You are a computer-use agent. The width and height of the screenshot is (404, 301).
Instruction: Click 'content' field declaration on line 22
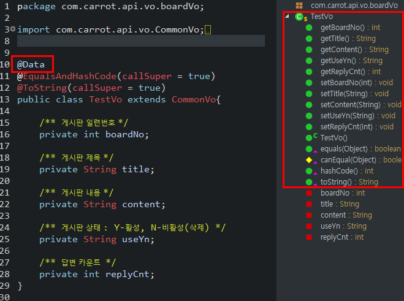(x=141, y=205)
